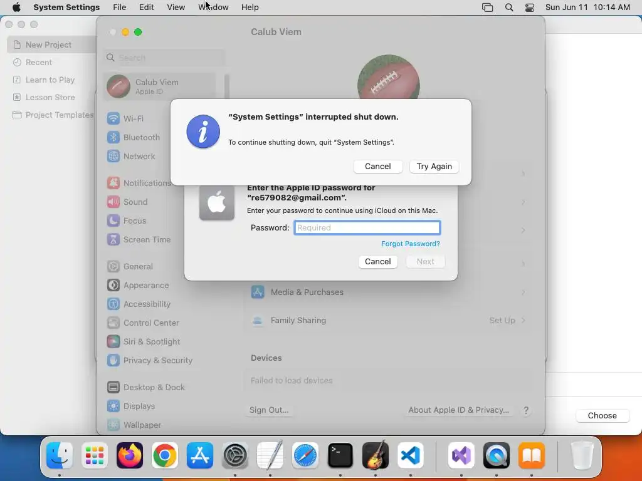Open TextEdit from the Dock
The image size is (642, 481).
270,455
